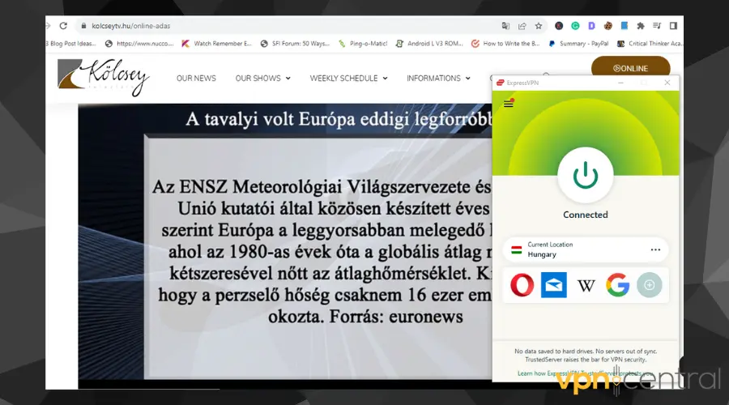Viewport: 729px width, 405px height.
Task: Open the Summary - PayPal bookmark
Action: (x=578, y=44)
